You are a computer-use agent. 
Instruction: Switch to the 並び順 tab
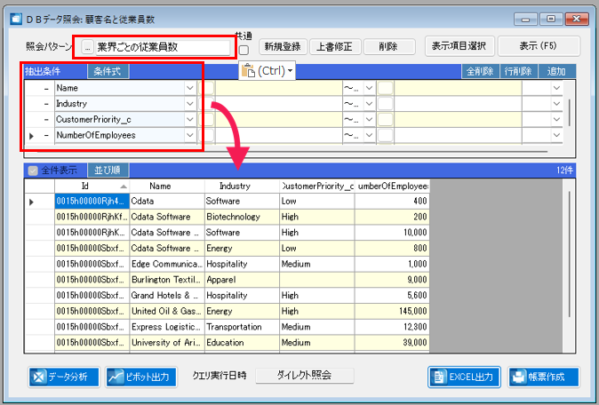coord(108,170)
